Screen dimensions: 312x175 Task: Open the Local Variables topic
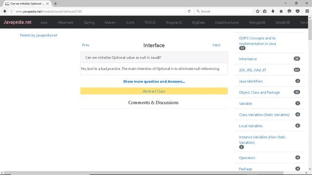click(251, 126)
